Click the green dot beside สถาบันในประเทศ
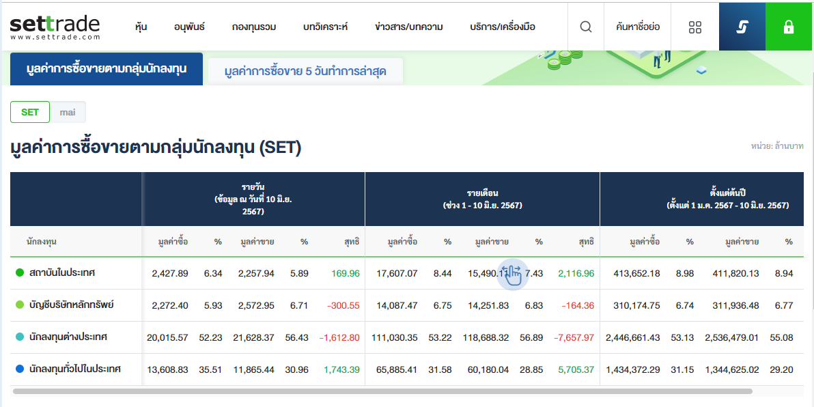The image size is (814, 407). tap(20, 273)
